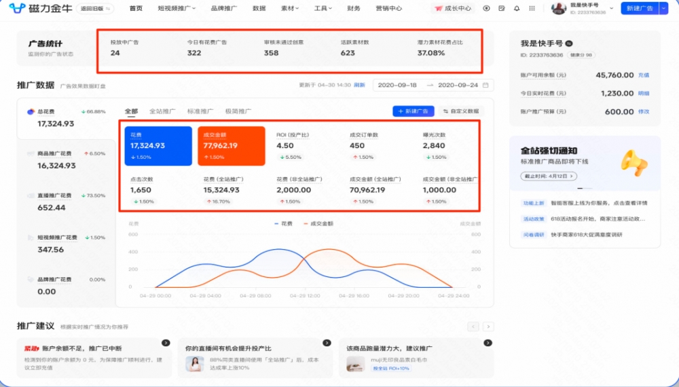Select the 点击次数 metric card

pyautogui.click(x=158, y=190)
